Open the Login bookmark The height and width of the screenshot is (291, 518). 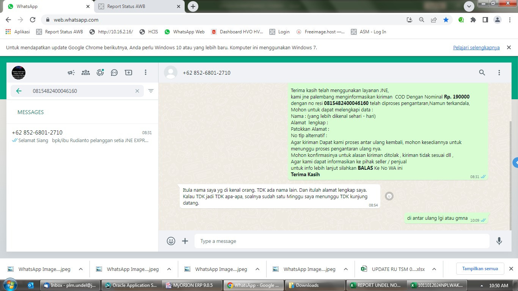pos(279,32)
